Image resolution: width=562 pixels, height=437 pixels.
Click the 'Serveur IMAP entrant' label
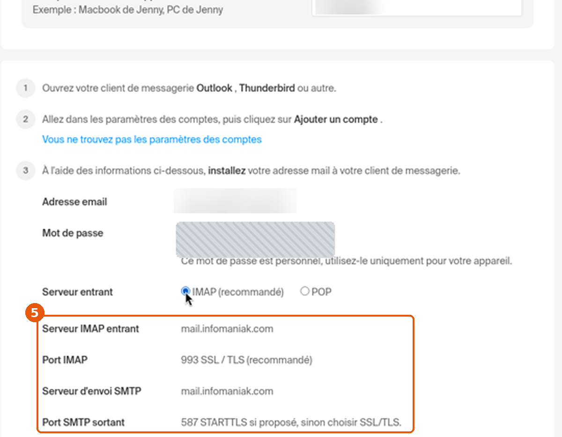(90, 329)
